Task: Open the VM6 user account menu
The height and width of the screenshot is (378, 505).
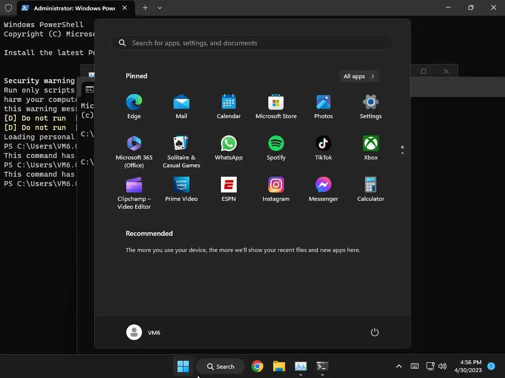Action: click(x=144, y=332)
